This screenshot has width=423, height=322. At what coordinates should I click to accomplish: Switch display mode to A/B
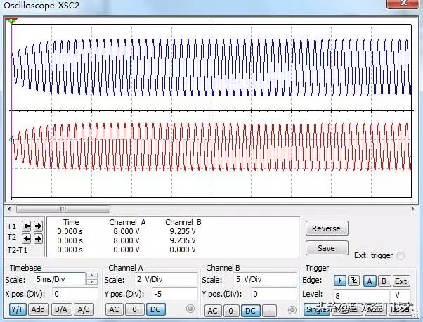[84, 309]
